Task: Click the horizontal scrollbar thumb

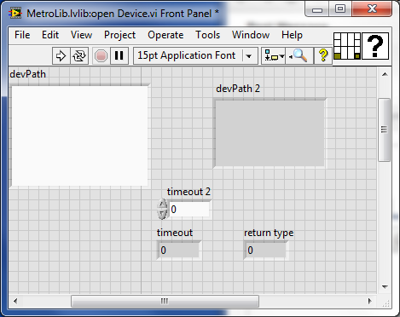Action: (165, 301)
